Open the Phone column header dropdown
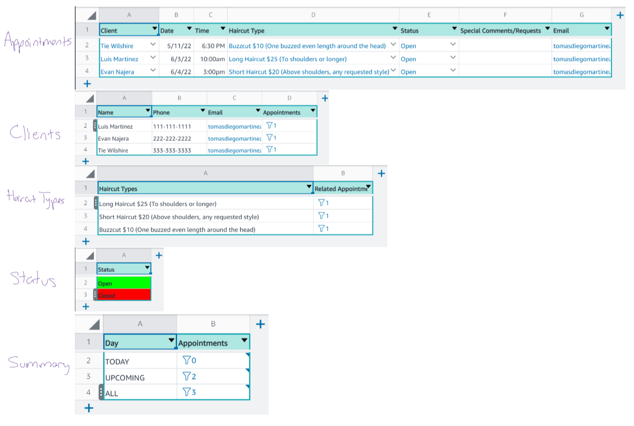The width and height of the screenshot is (634, 426). coord(203,111)
